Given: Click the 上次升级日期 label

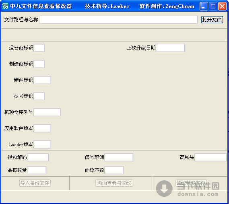Looking at the screenshot, I should pyautogui.click(x=141, y=48).
